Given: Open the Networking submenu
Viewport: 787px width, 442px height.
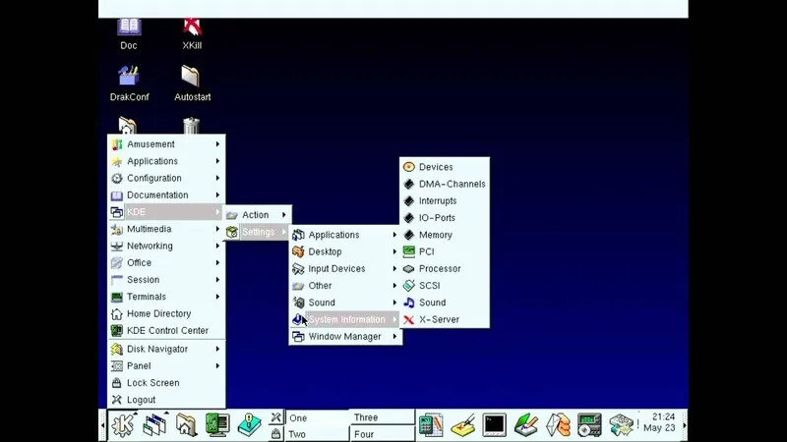Looking at the screenshot, I should tap(166, 247).
